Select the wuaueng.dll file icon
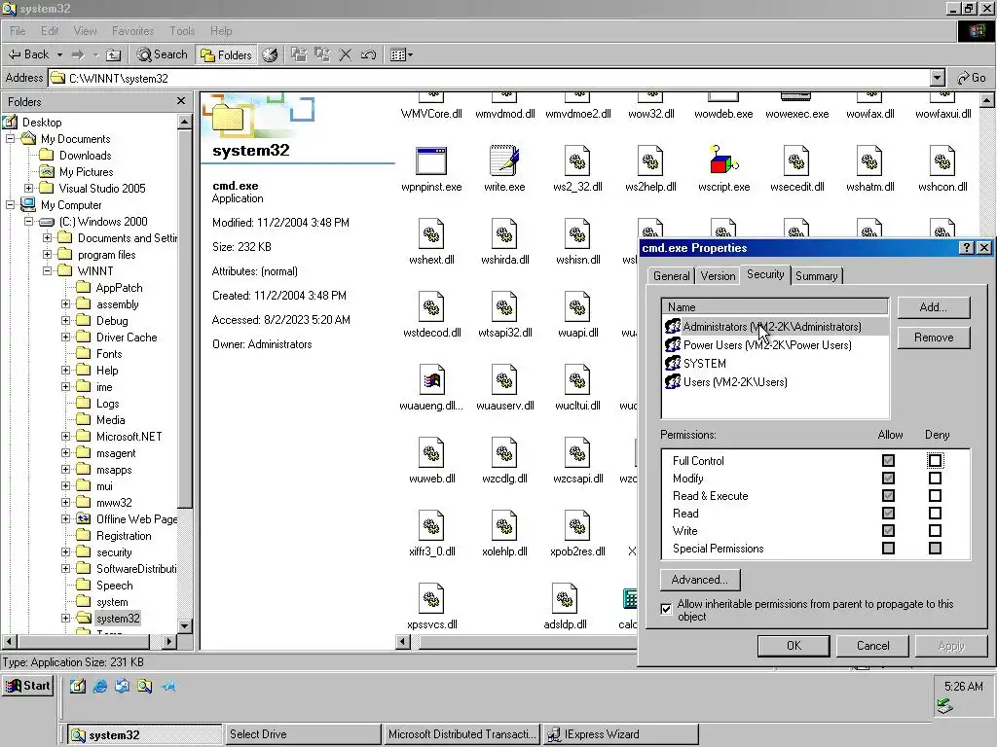This screenshot has height=747, width=997. [431, 380]
